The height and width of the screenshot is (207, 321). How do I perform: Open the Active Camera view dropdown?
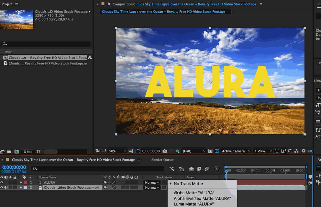(x=236, y=151)
